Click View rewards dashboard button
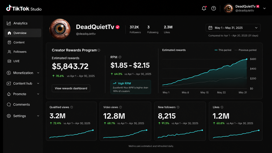Screen dimensions: 272x153 click(71, 88)
